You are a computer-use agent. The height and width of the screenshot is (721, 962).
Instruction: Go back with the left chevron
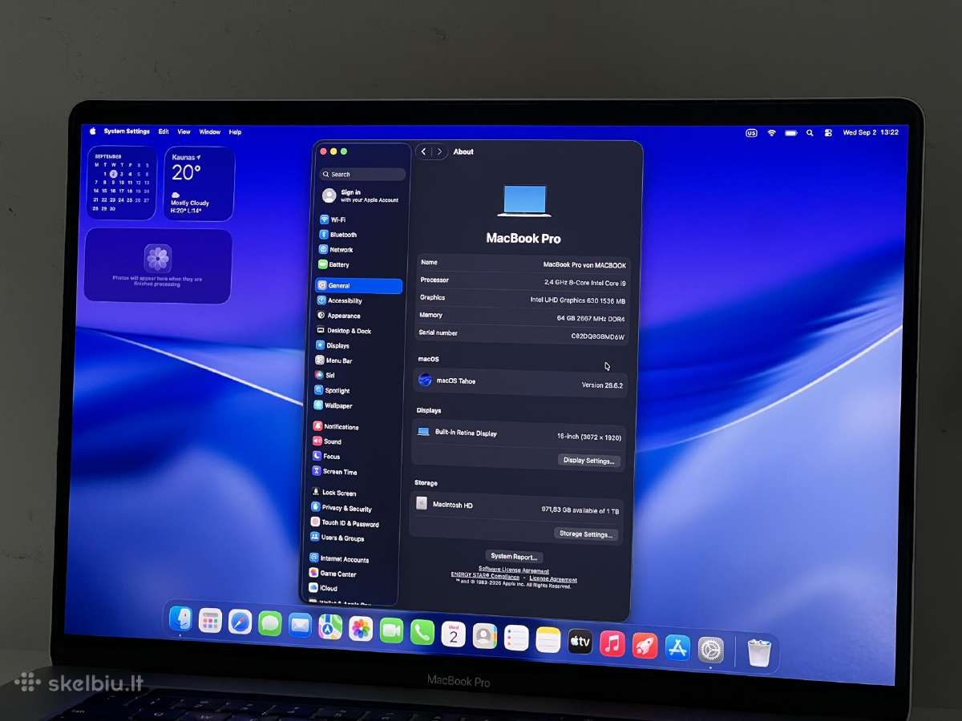coord(424,151)
